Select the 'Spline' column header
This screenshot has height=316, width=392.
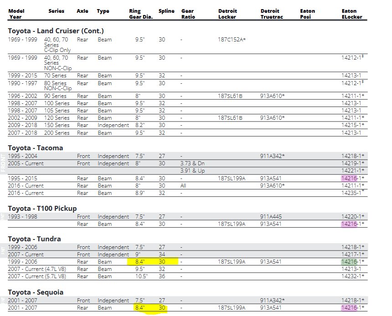[166, 11]
